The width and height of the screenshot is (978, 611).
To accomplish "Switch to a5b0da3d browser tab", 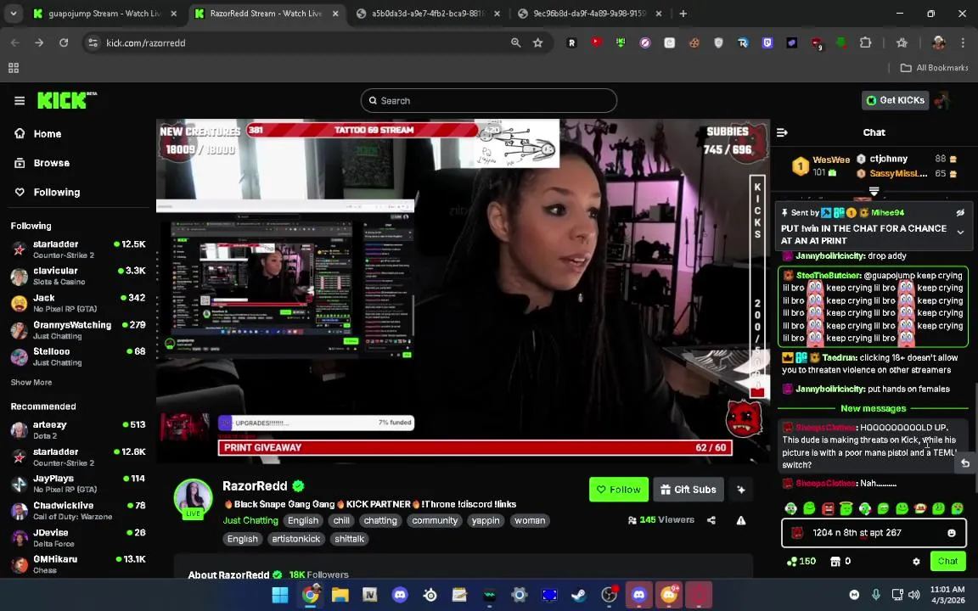I will click(x=428, y=13).
